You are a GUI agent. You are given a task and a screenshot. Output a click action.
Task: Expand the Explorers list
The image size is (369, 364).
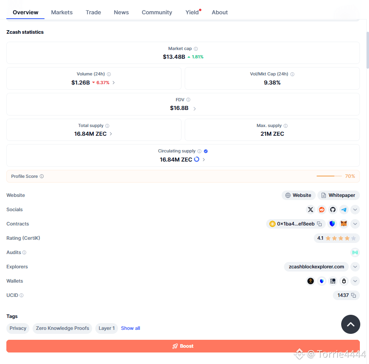coord(355,267)
